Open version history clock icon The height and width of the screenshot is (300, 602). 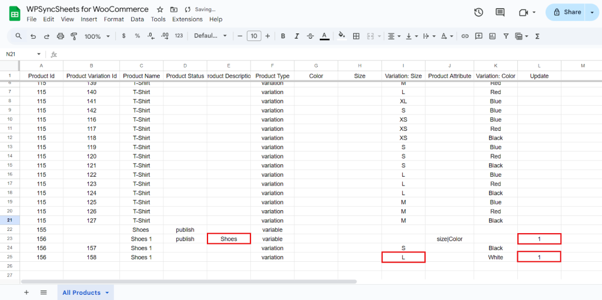click(x=479, y=12)
